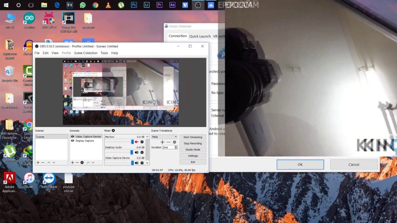397x223 pixels.
Task: Click the Duration value field
Action: [168, 147]
